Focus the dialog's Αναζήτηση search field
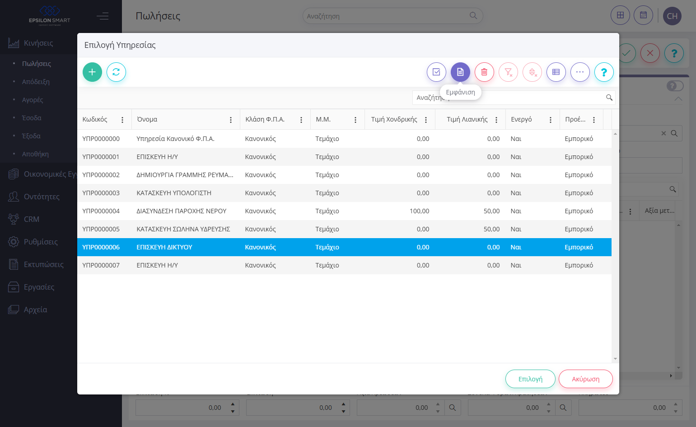The image size is (696, 427). pos(514,98)
